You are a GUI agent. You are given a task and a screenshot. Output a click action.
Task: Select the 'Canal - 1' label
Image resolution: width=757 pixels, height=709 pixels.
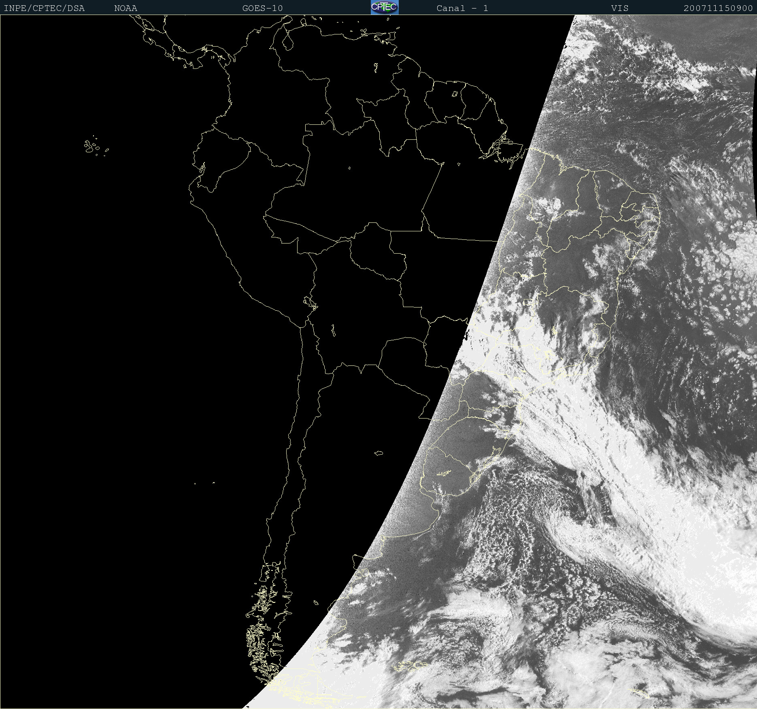pos(462,8)
